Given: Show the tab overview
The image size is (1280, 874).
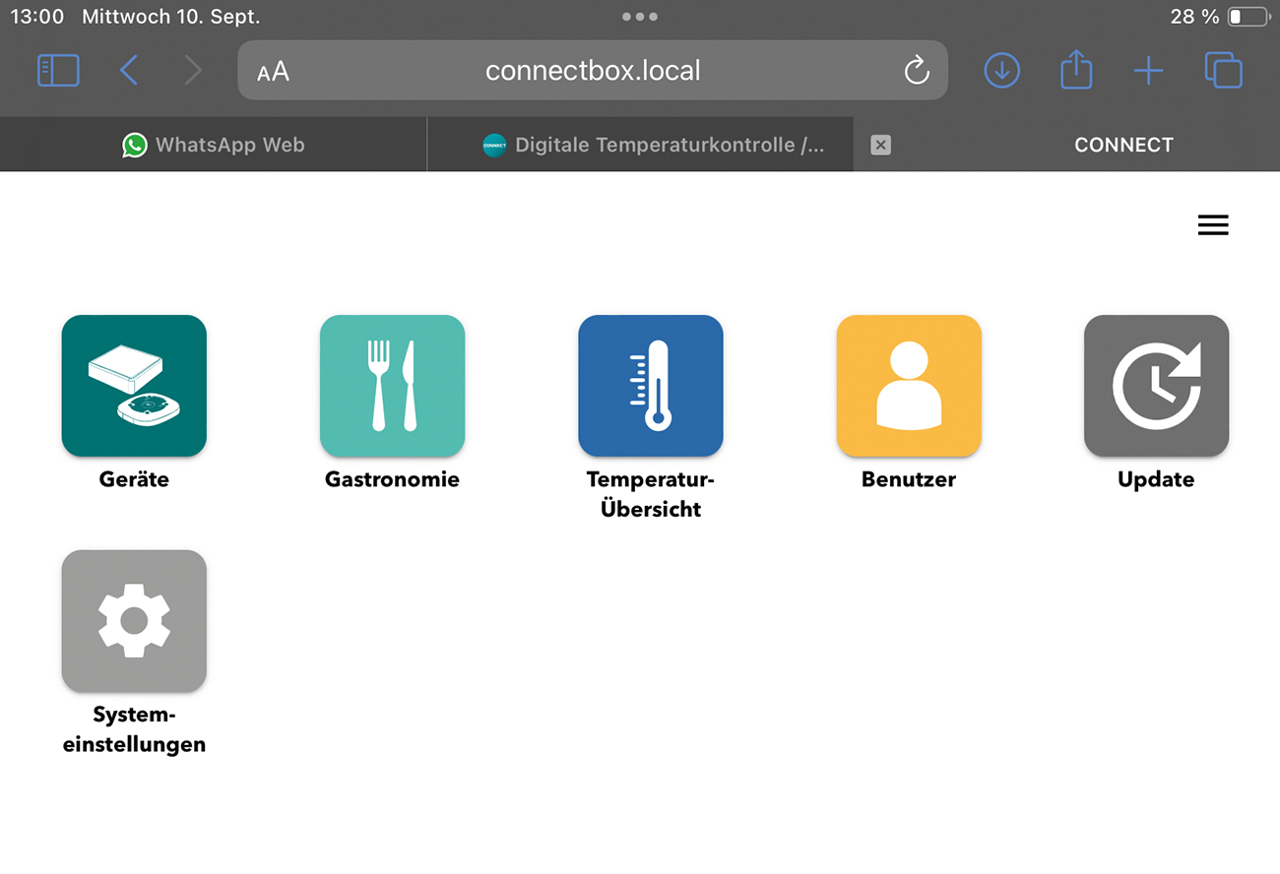Looking at the screenshot, I should click(x=1223, y=71).
